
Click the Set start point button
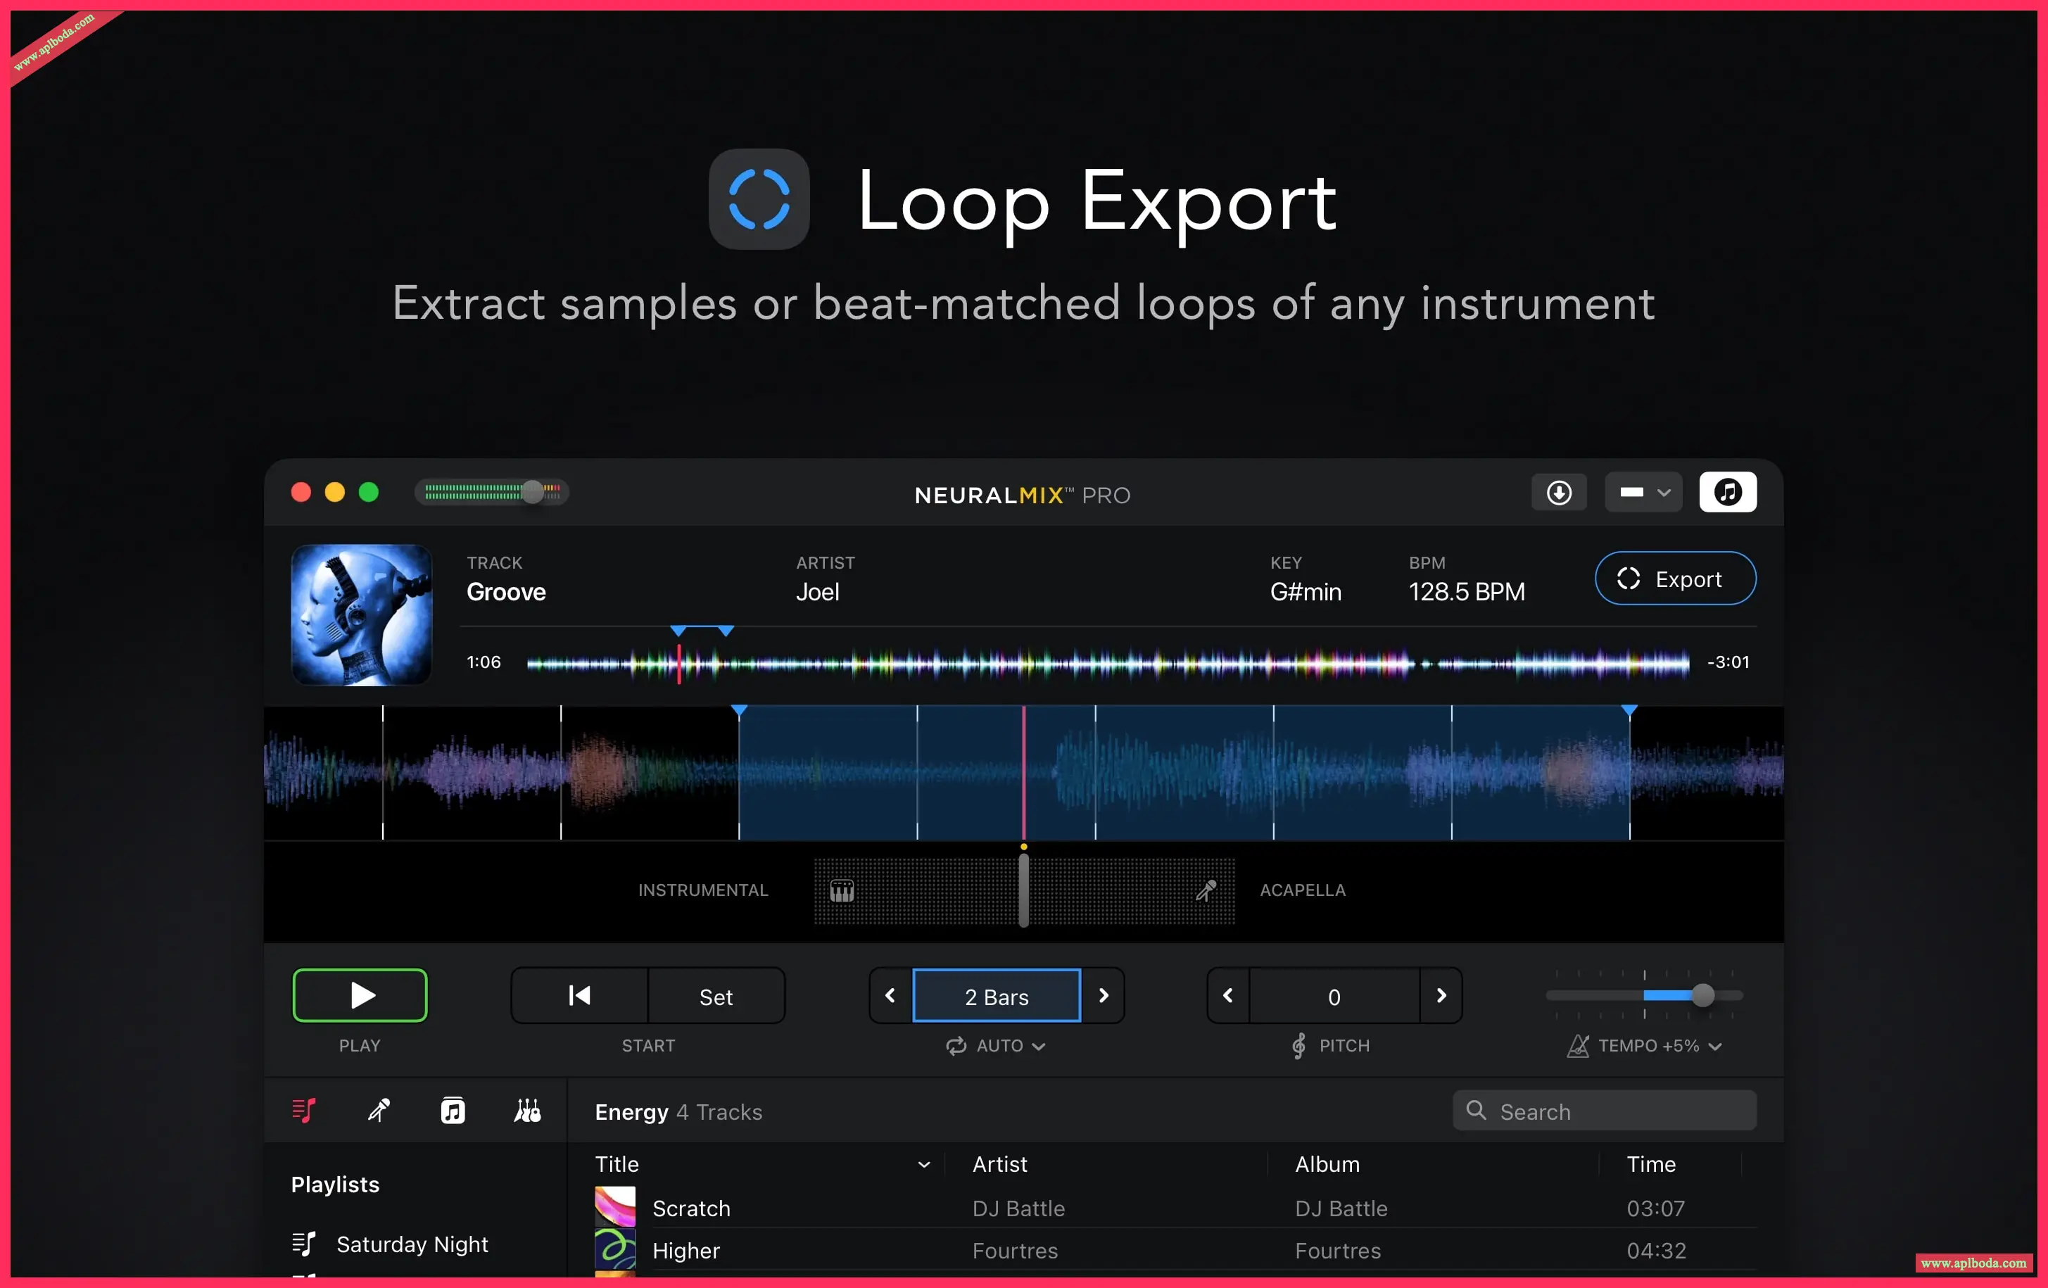click(x=715, y=996)
